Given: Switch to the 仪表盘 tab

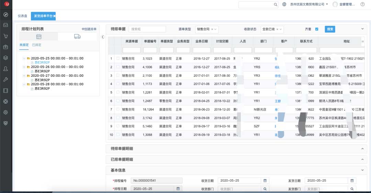Looking at the screenshot, I should tap(22, 16).
